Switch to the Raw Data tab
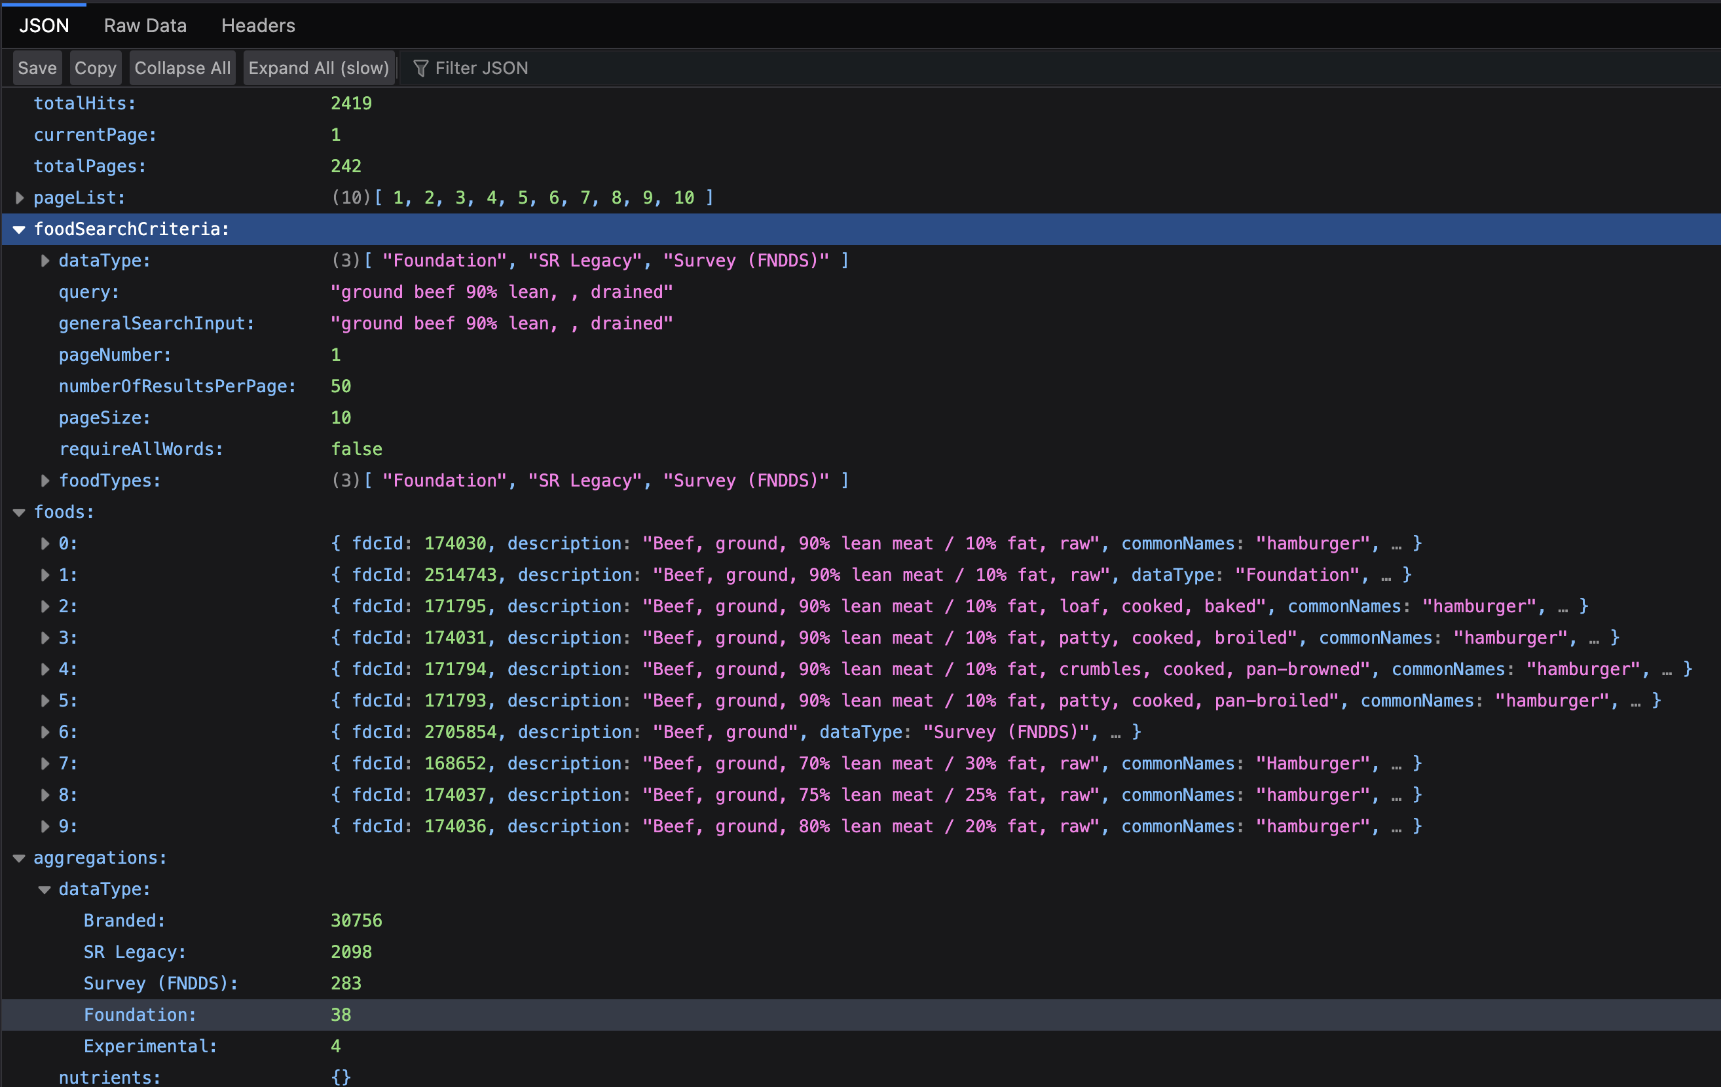Screen dimensions: 1721x1087 click(145, 26)
